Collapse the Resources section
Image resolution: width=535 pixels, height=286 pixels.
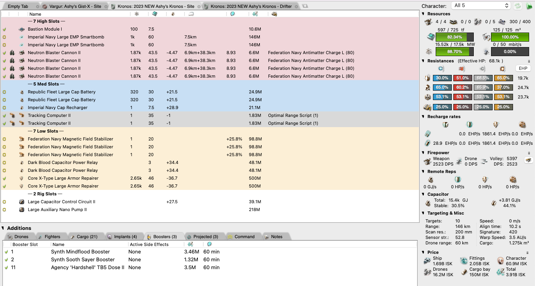point(424,14)
